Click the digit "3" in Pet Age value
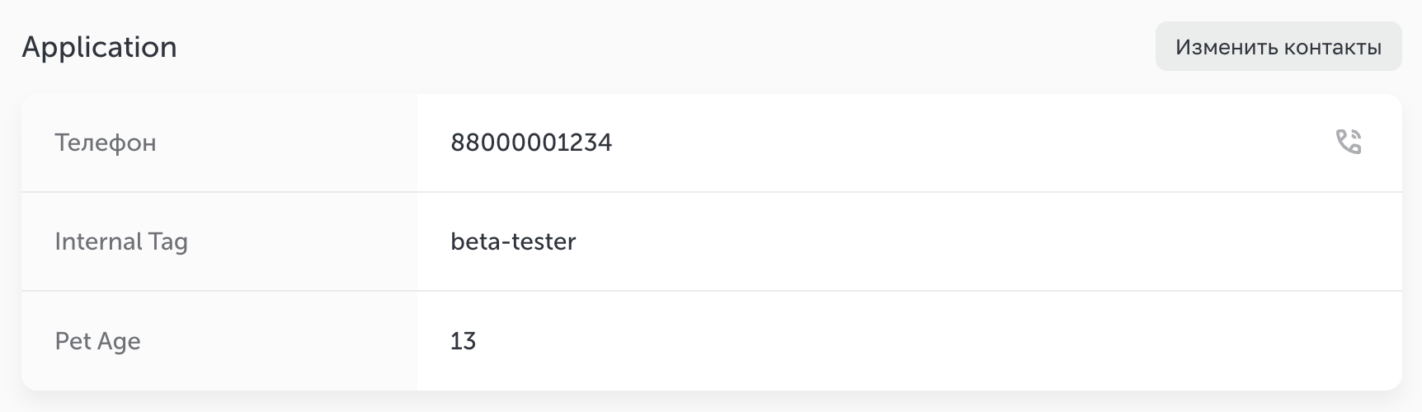Viewport: 1422px width, 412px height. (x=469, y=341)
